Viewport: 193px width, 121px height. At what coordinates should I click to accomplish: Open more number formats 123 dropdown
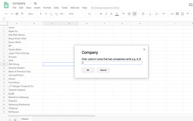pos(62,14)
